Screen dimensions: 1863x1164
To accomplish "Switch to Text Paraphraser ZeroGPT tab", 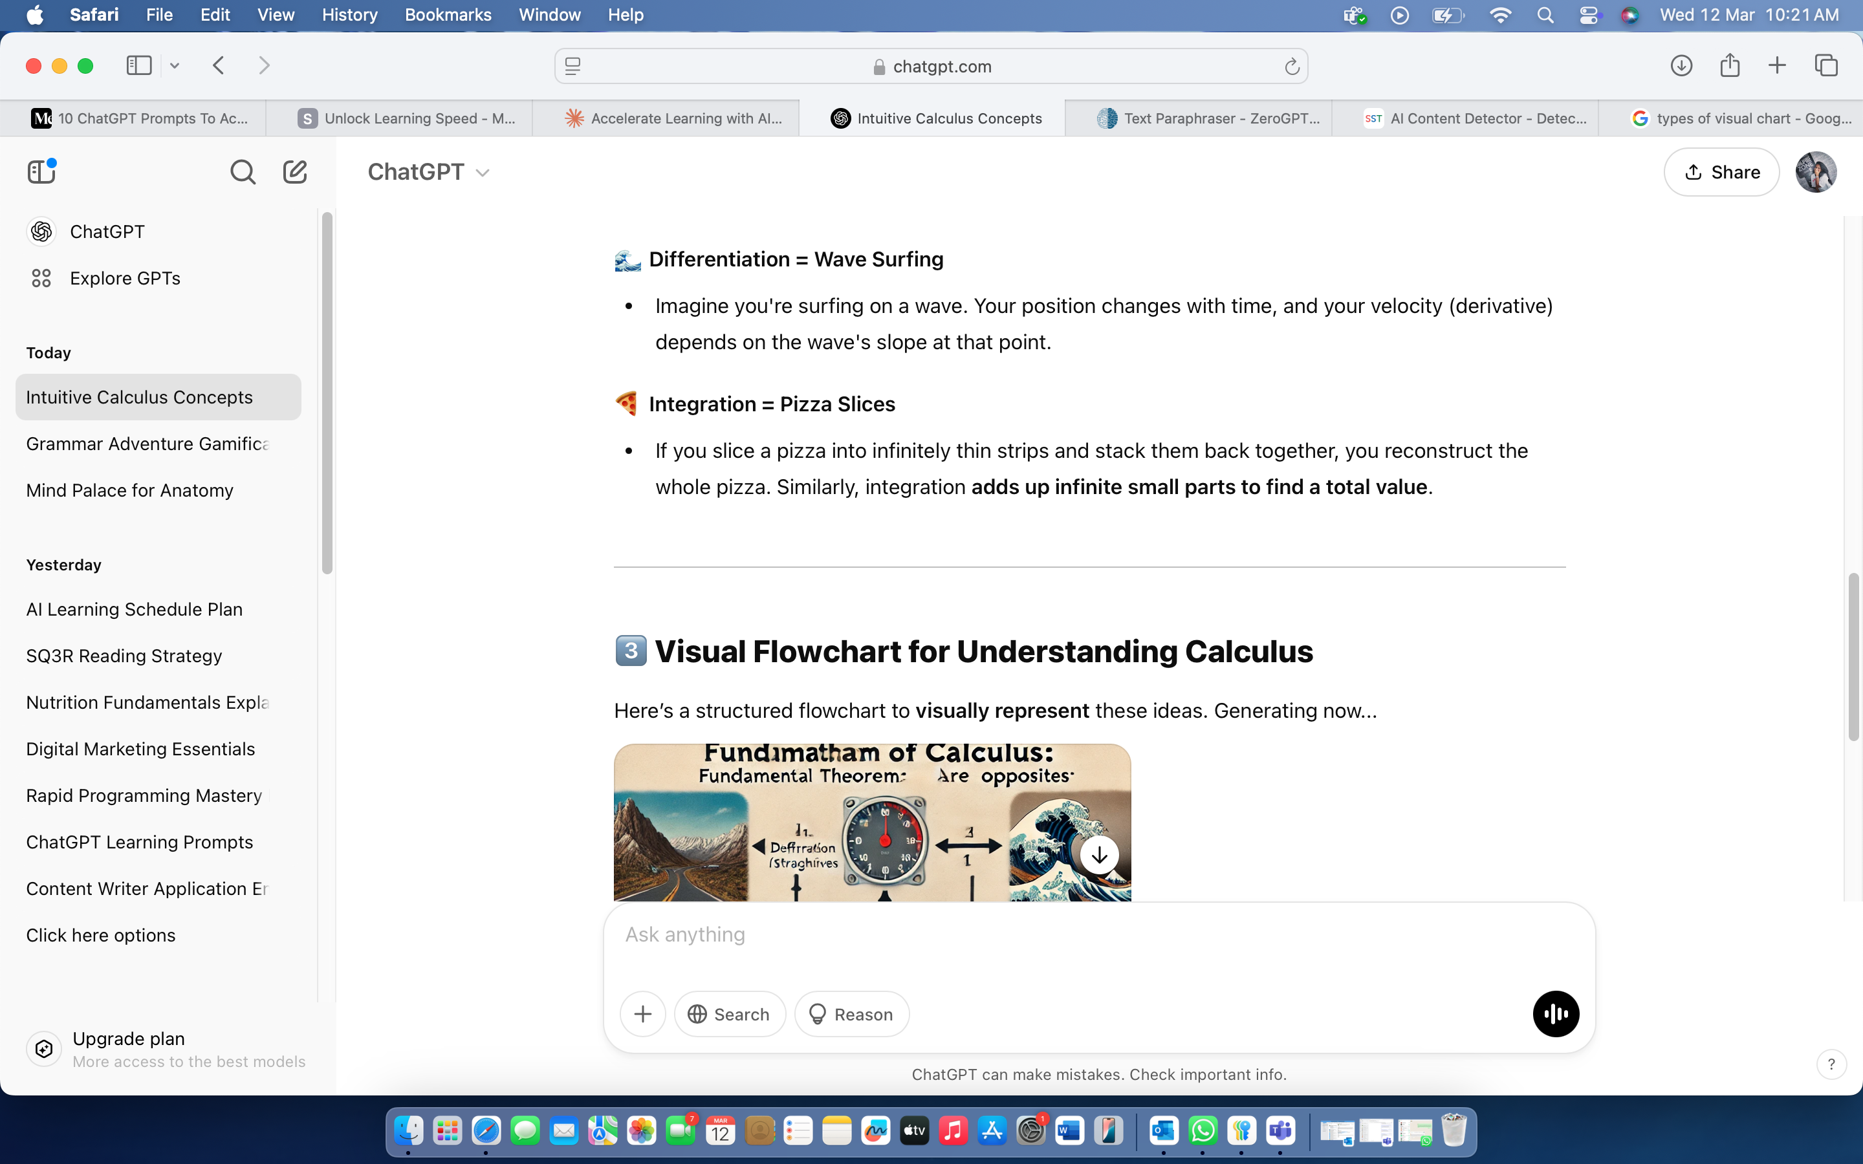I will pyautogui.click(x=1199, y=118).
